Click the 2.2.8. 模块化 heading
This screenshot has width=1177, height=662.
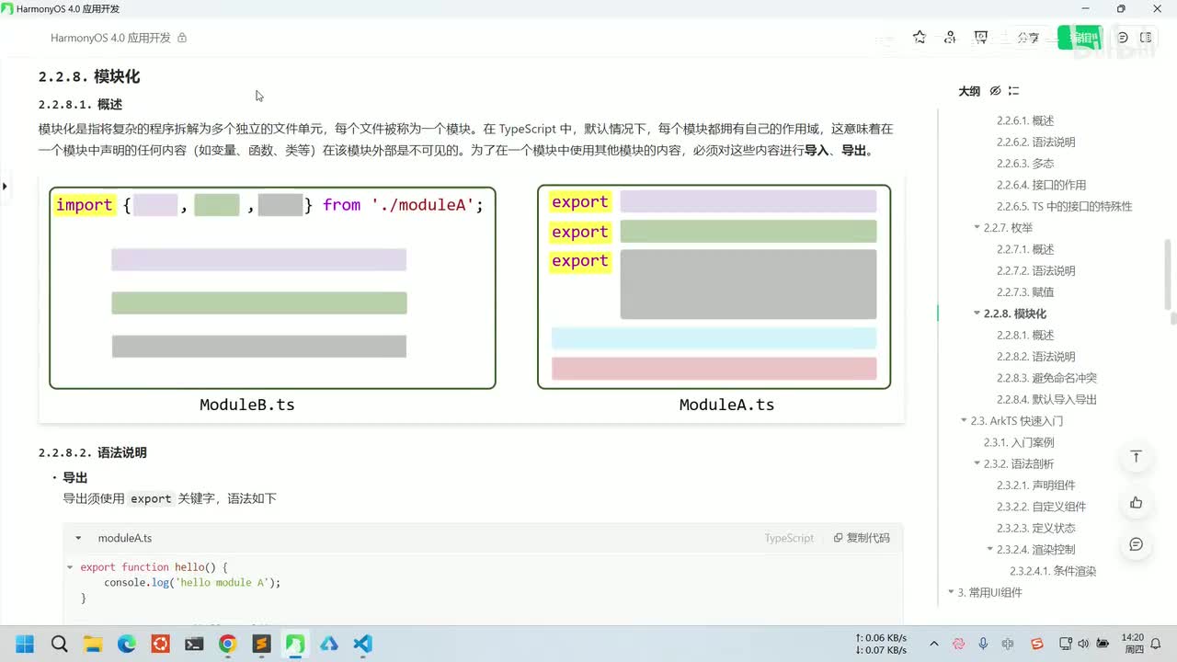[x=89, y=76]
